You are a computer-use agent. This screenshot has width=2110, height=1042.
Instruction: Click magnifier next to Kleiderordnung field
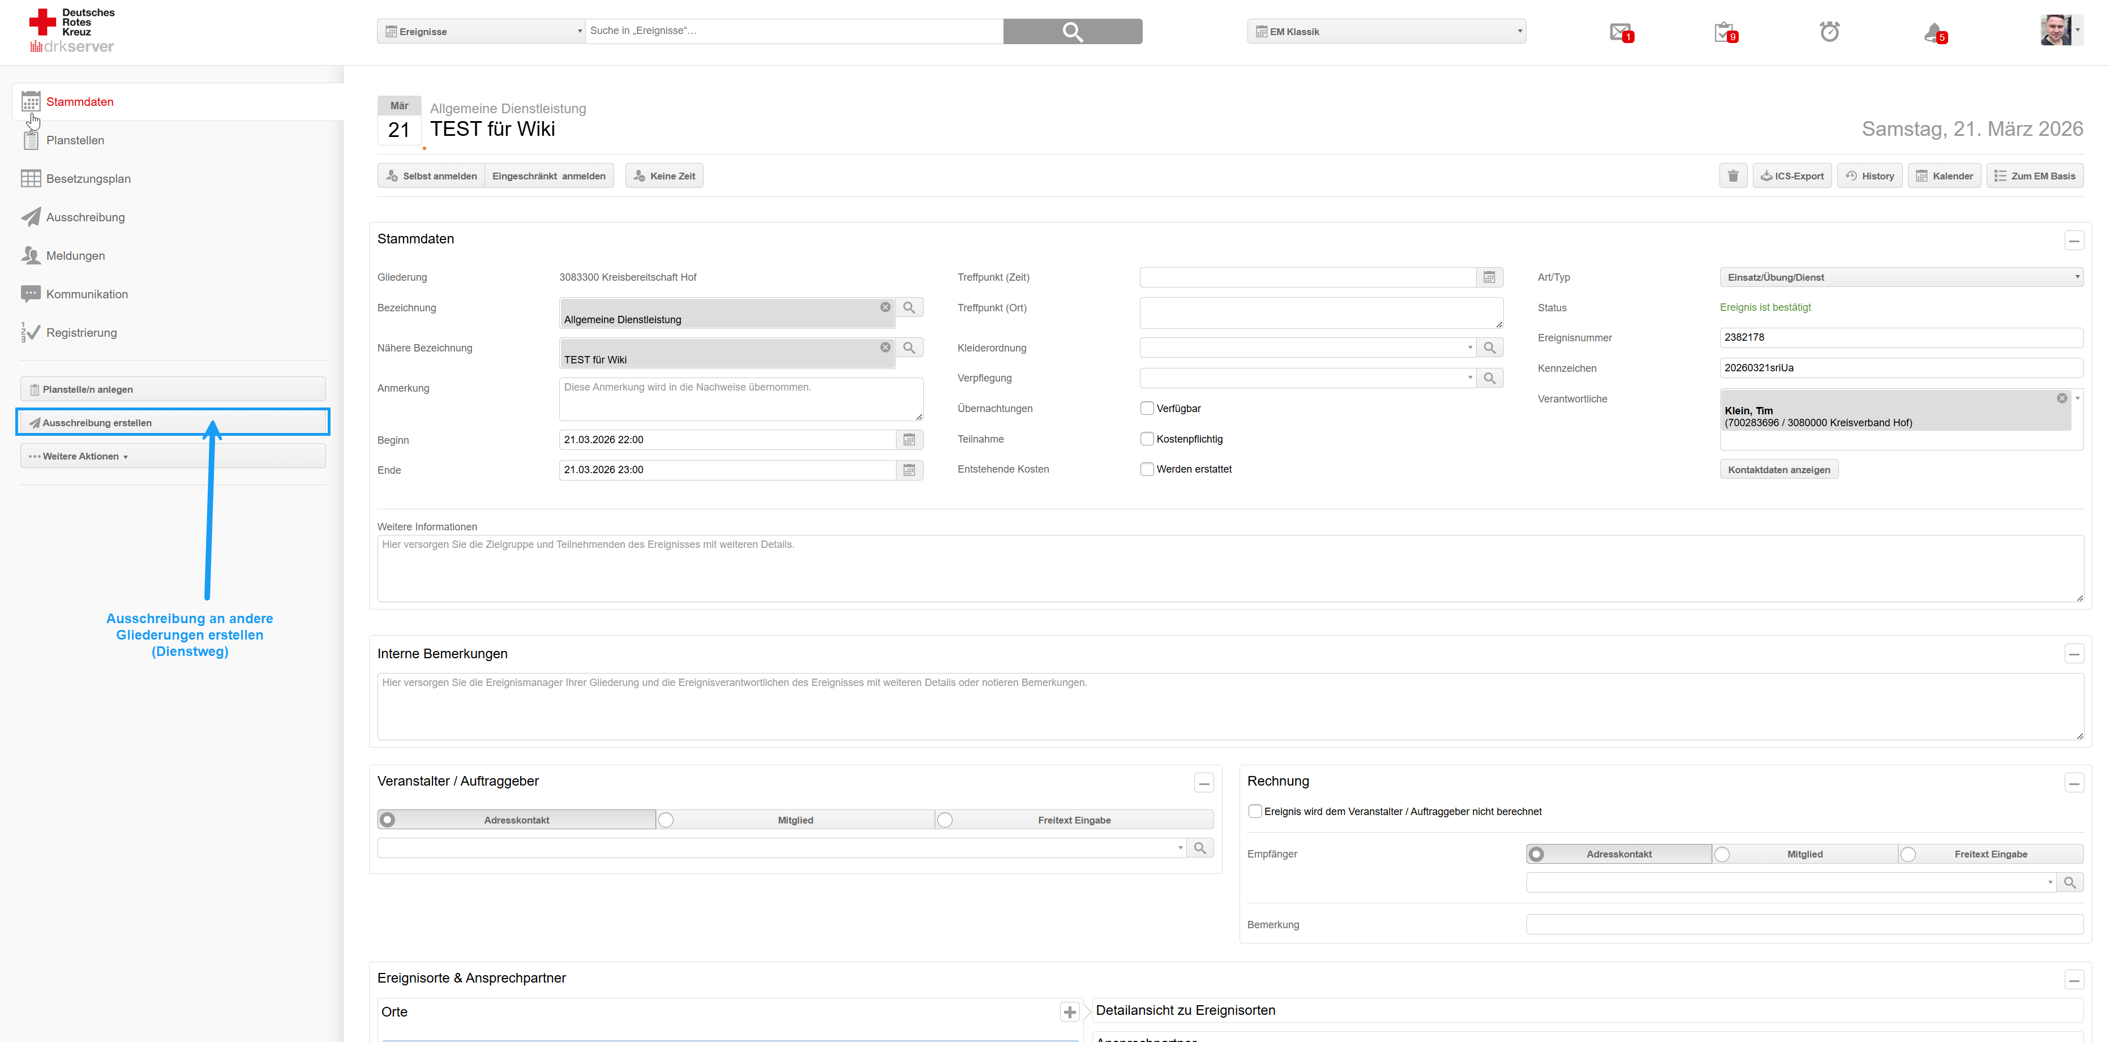[x=1489, y=348]
